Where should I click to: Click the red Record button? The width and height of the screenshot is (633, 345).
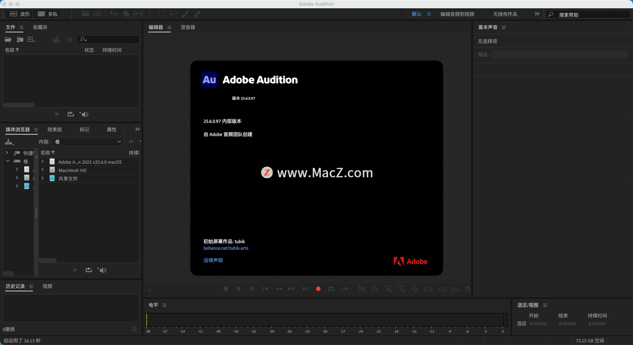[x=318, y=289]
